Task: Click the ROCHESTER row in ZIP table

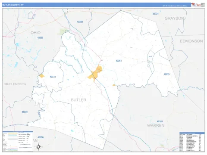Action: pos(191,143)
